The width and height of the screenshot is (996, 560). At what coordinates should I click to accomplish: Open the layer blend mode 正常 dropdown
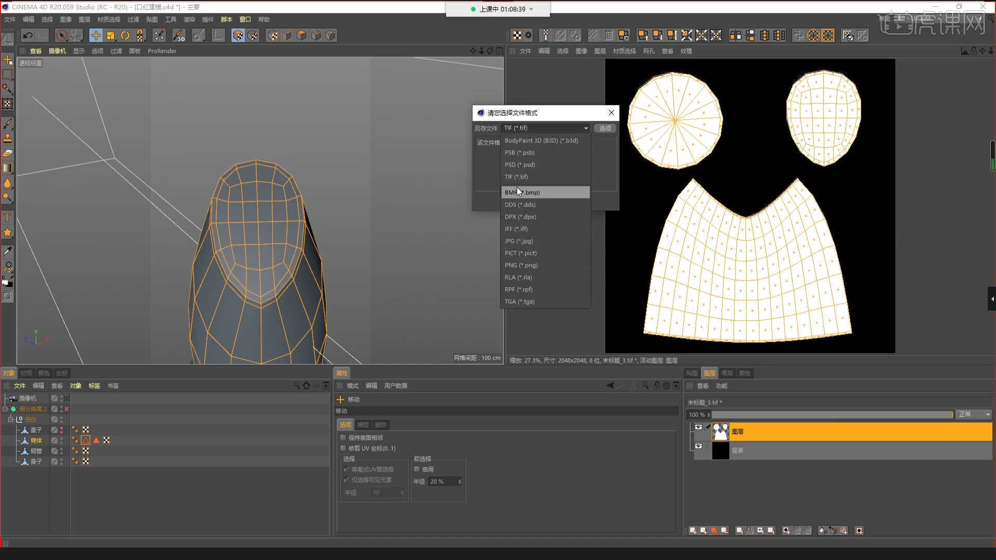tap(974, 414)
